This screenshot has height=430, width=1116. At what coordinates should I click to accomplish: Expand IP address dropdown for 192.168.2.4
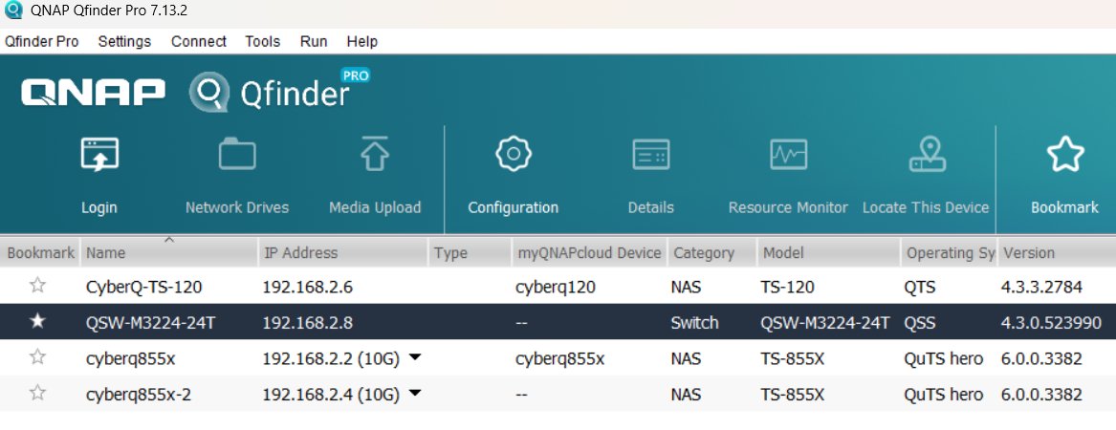[x=415, y=394]
